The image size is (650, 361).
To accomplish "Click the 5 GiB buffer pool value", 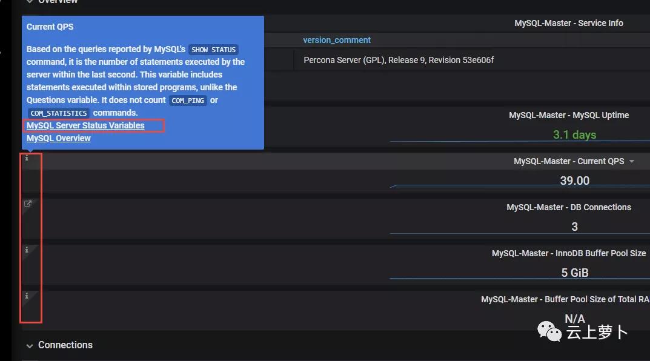I will (574, 273).
